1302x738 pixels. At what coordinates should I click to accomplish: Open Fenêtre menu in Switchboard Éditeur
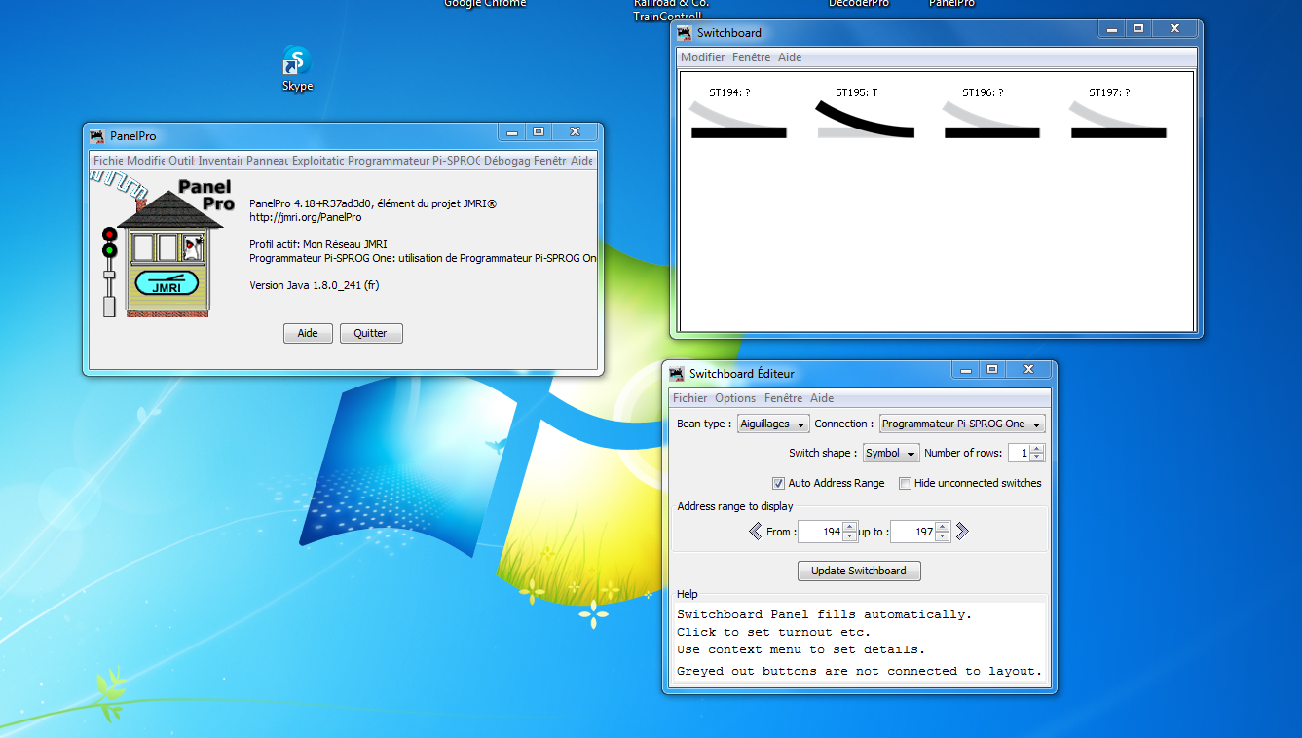(x=784, y=398)
